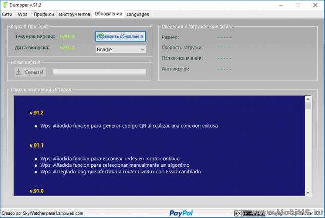This screenshot has width=325, height=218.
Task: Click the router LiveBox bug fix entry
Action: click(x=121, y=172)
